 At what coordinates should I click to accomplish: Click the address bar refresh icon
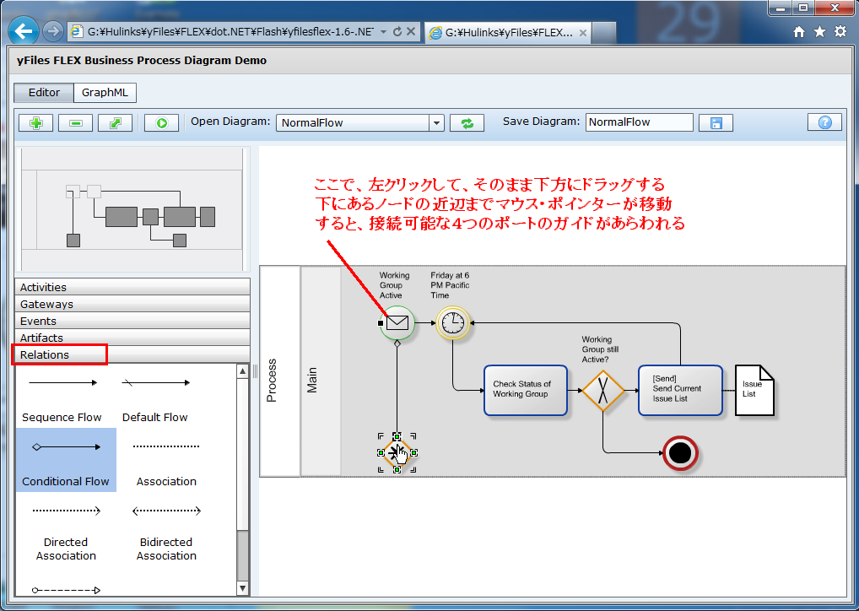click(x=397, y=32)
